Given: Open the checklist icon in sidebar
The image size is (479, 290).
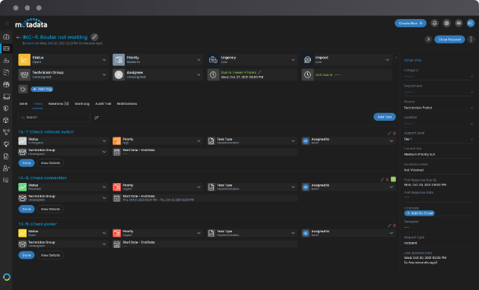Looking at the screenshot, I should pyautogui.click(x=6, y=180).
